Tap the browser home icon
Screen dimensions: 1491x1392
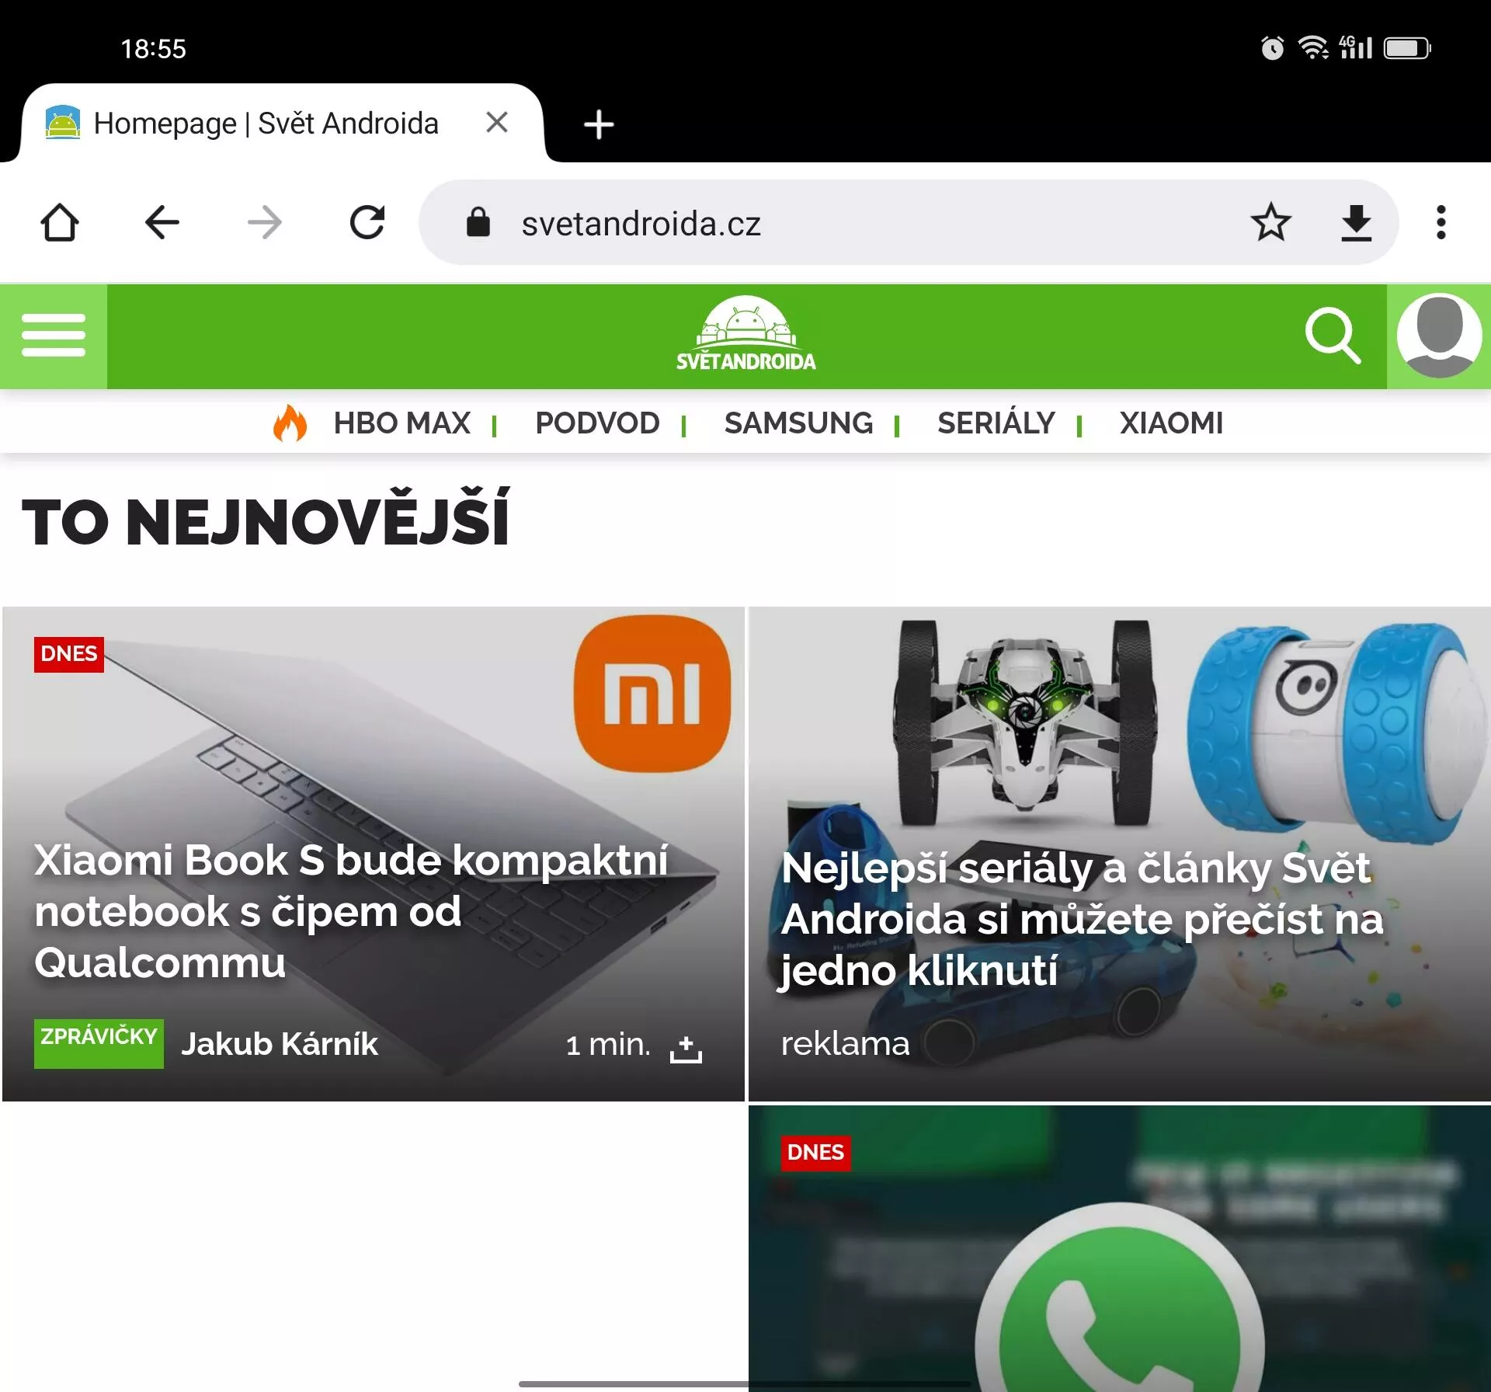[x=60, y=223]
